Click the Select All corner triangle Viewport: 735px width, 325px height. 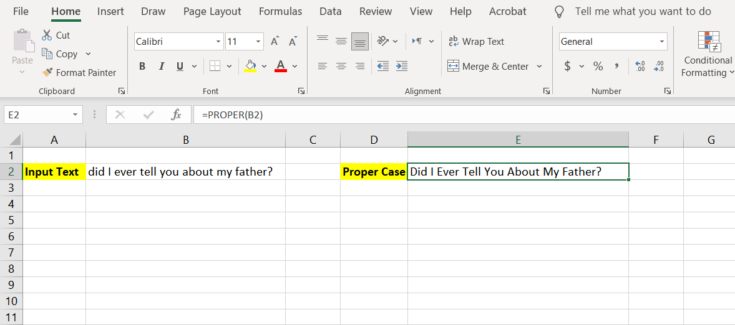click(15, 139)
